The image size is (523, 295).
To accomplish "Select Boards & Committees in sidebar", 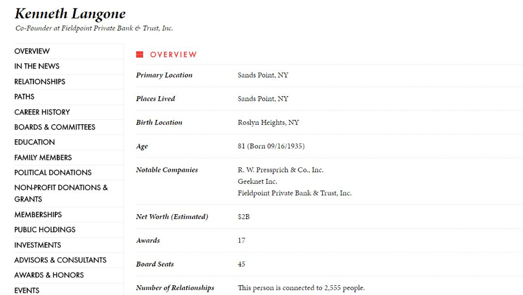I will pyautogui.click(x=55, y=127).
